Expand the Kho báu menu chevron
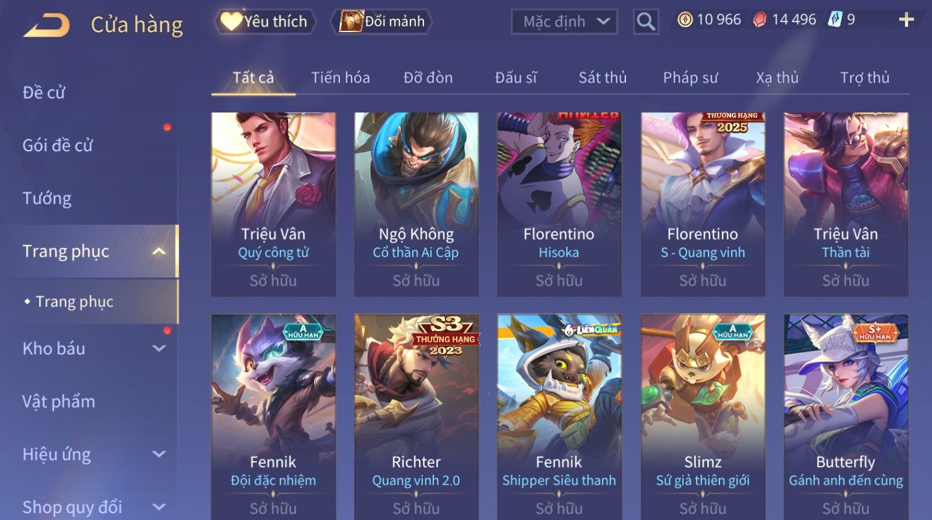The image size is (932, 520). pyautogui.click(x=159, y=348)
